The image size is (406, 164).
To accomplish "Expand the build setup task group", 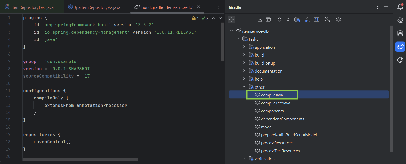I will point(244,63).
